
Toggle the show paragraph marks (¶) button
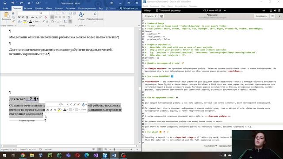(70, 22)
